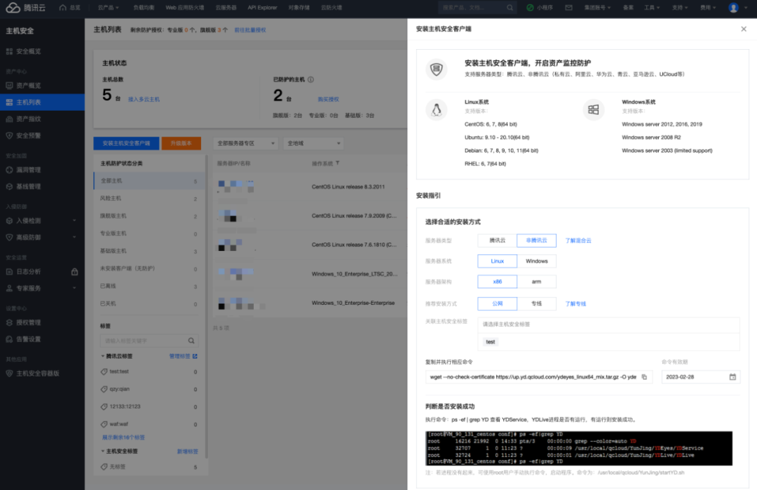Open the calendar icon for command expiry
The height and width of the screenshot is (490, 757).
click(x=732, y=377)
